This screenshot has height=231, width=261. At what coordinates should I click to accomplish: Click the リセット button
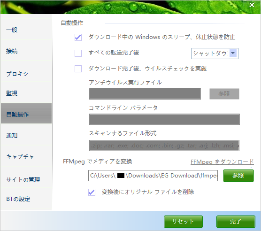tap(183, 222)
